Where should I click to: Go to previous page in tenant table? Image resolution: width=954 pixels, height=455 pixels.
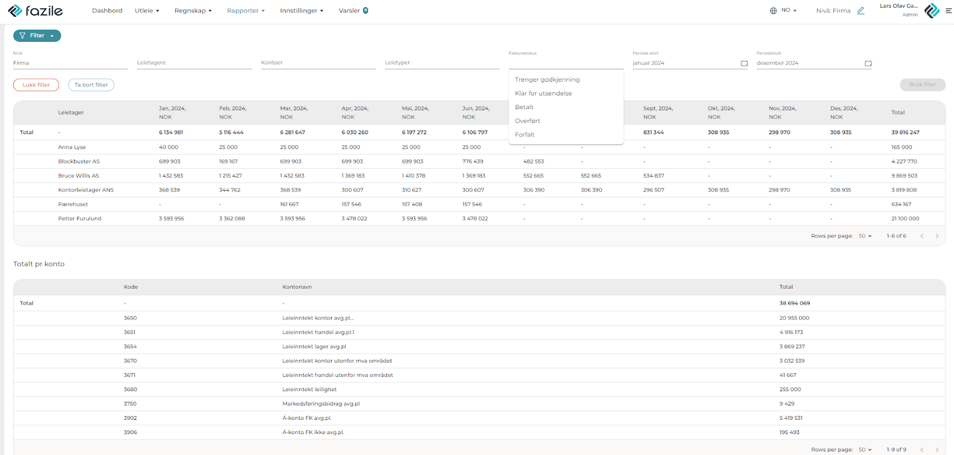[922, 236]
